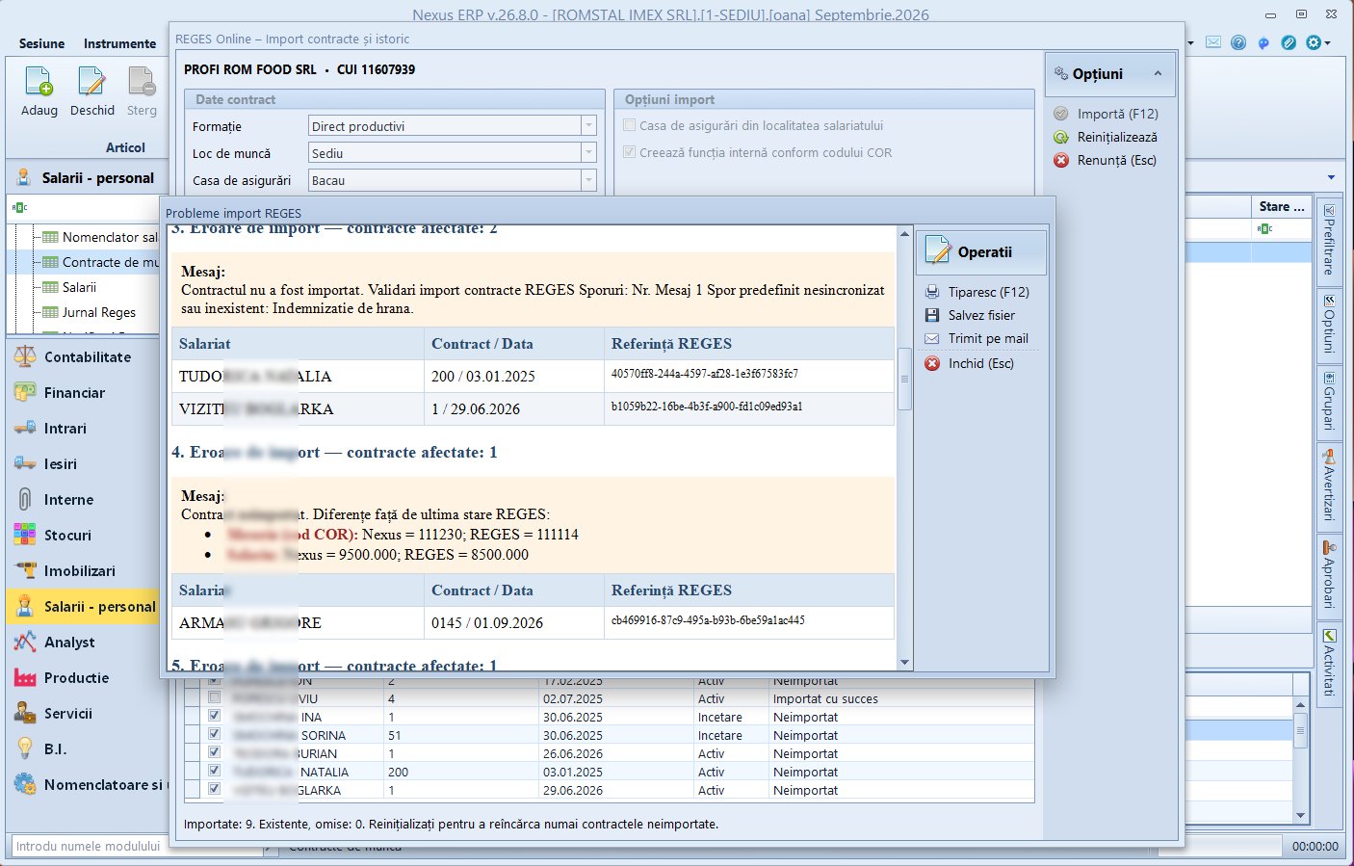Open the dropdown arrow beside settings gear
This screenshot has height=866, width=1354.
tap(1328, 43)
